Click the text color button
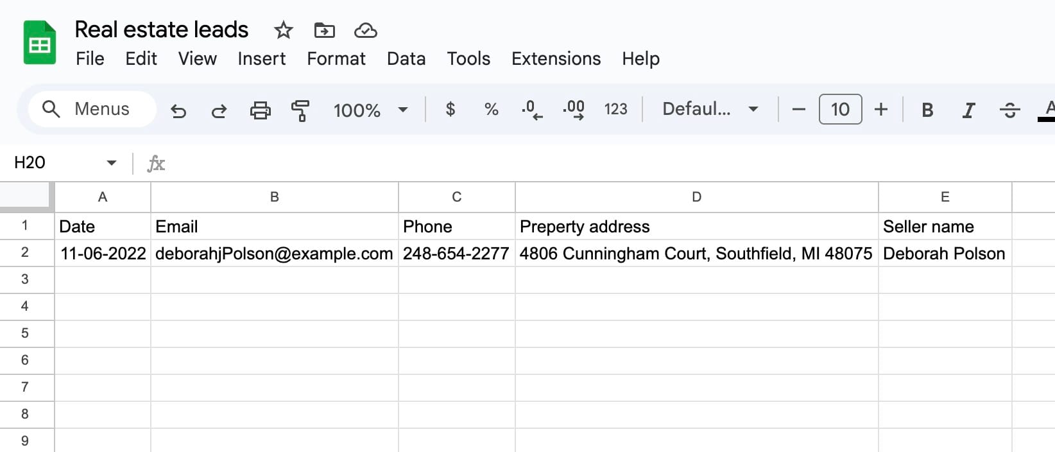 [1048, 109]
